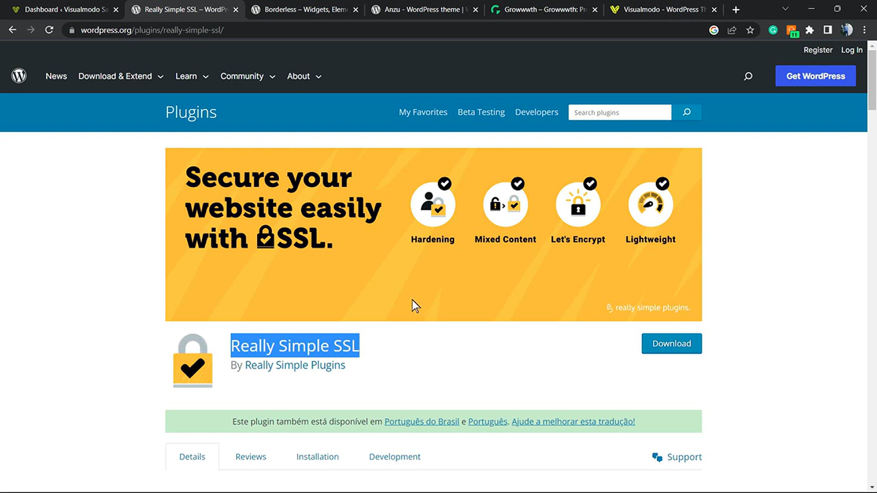Select the Details tab
The image size is (877, 493).
click(192, 456)
